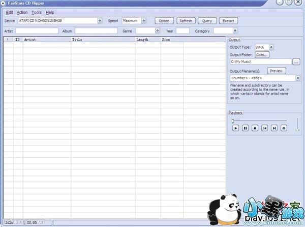Skip to the next track
Image resolution: width=305 pixels, height=227 pixels.
(274, 128)
